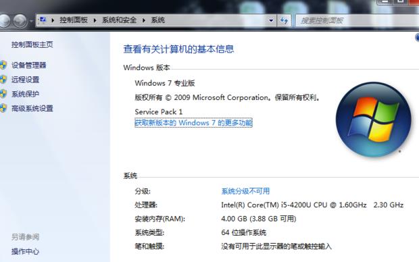Image resolution: width=419 pixels, height=262 pixels.
Task: Open 控制面板主页 link in sidebar
Action: pyautogui.click(x=32, y=45)
